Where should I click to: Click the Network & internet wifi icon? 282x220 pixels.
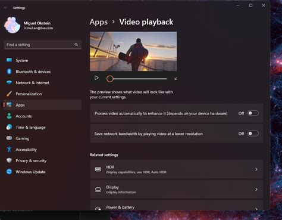9,82
